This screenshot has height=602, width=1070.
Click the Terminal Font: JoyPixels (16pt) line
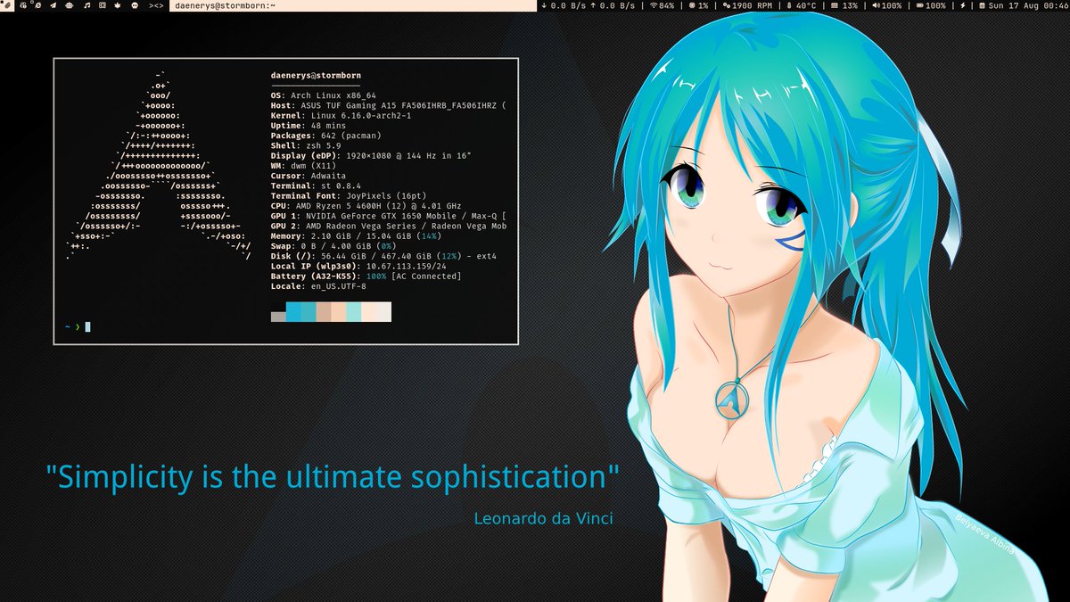click(350, 196)
